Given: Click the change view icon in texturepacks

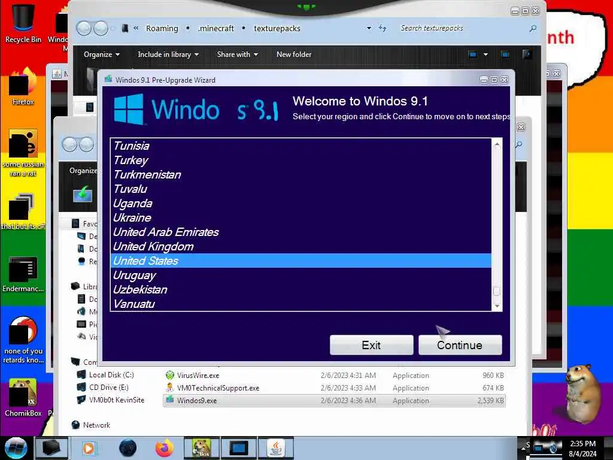Looking at the screenshot, I should pyautogui.click(x=473, y=55).
